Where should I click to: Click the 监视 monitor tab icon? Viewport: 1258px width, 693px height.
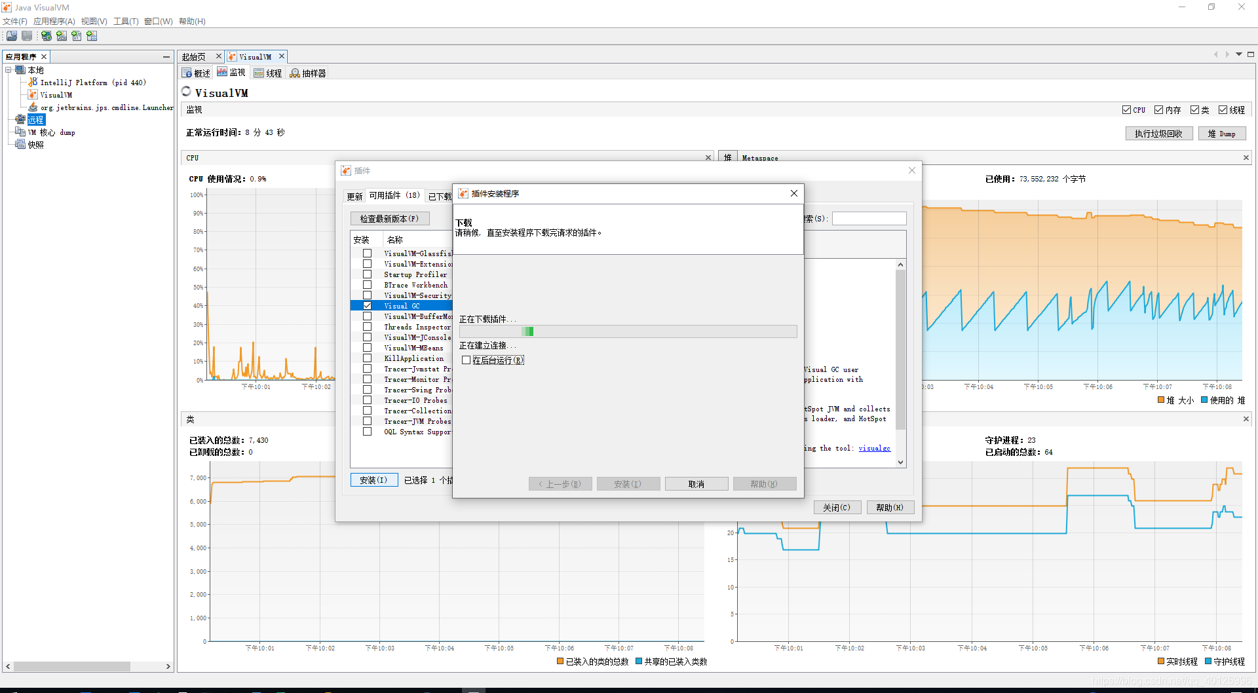223,72
